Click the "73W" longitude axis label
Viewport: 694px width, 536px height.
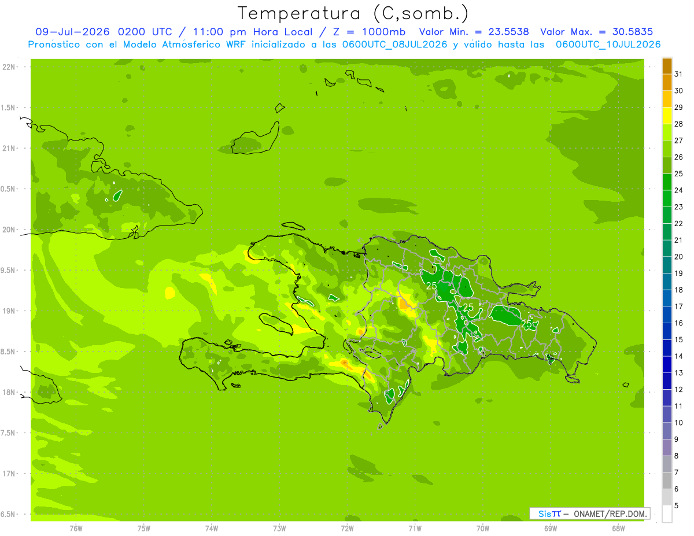coord(279,528)
